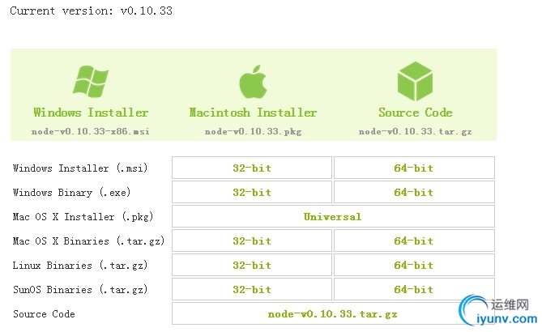This screenshot has height=332, width=542.
Task: Click the green Source Code cube icon
Action: pos(415,81)
